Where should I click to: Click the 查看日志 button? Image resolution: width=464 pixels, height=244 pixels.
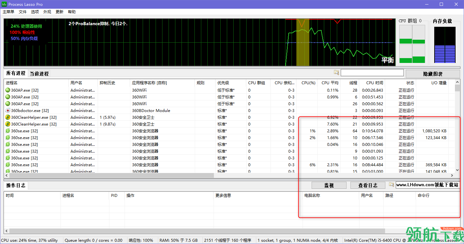pyautogui.click(x=368, y=185)
